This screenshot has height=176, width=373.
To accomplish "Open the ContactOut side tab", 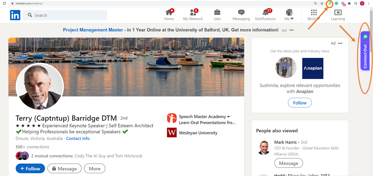I will tap(365, 51).
